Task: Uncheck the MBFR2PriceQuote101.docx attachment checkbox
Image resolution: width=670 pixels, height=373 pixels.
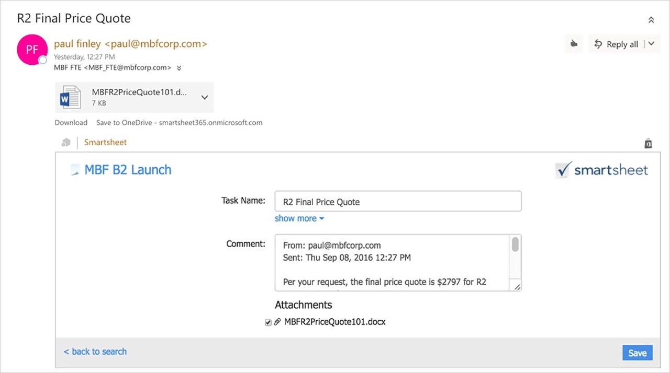Action: click(269, 323)
